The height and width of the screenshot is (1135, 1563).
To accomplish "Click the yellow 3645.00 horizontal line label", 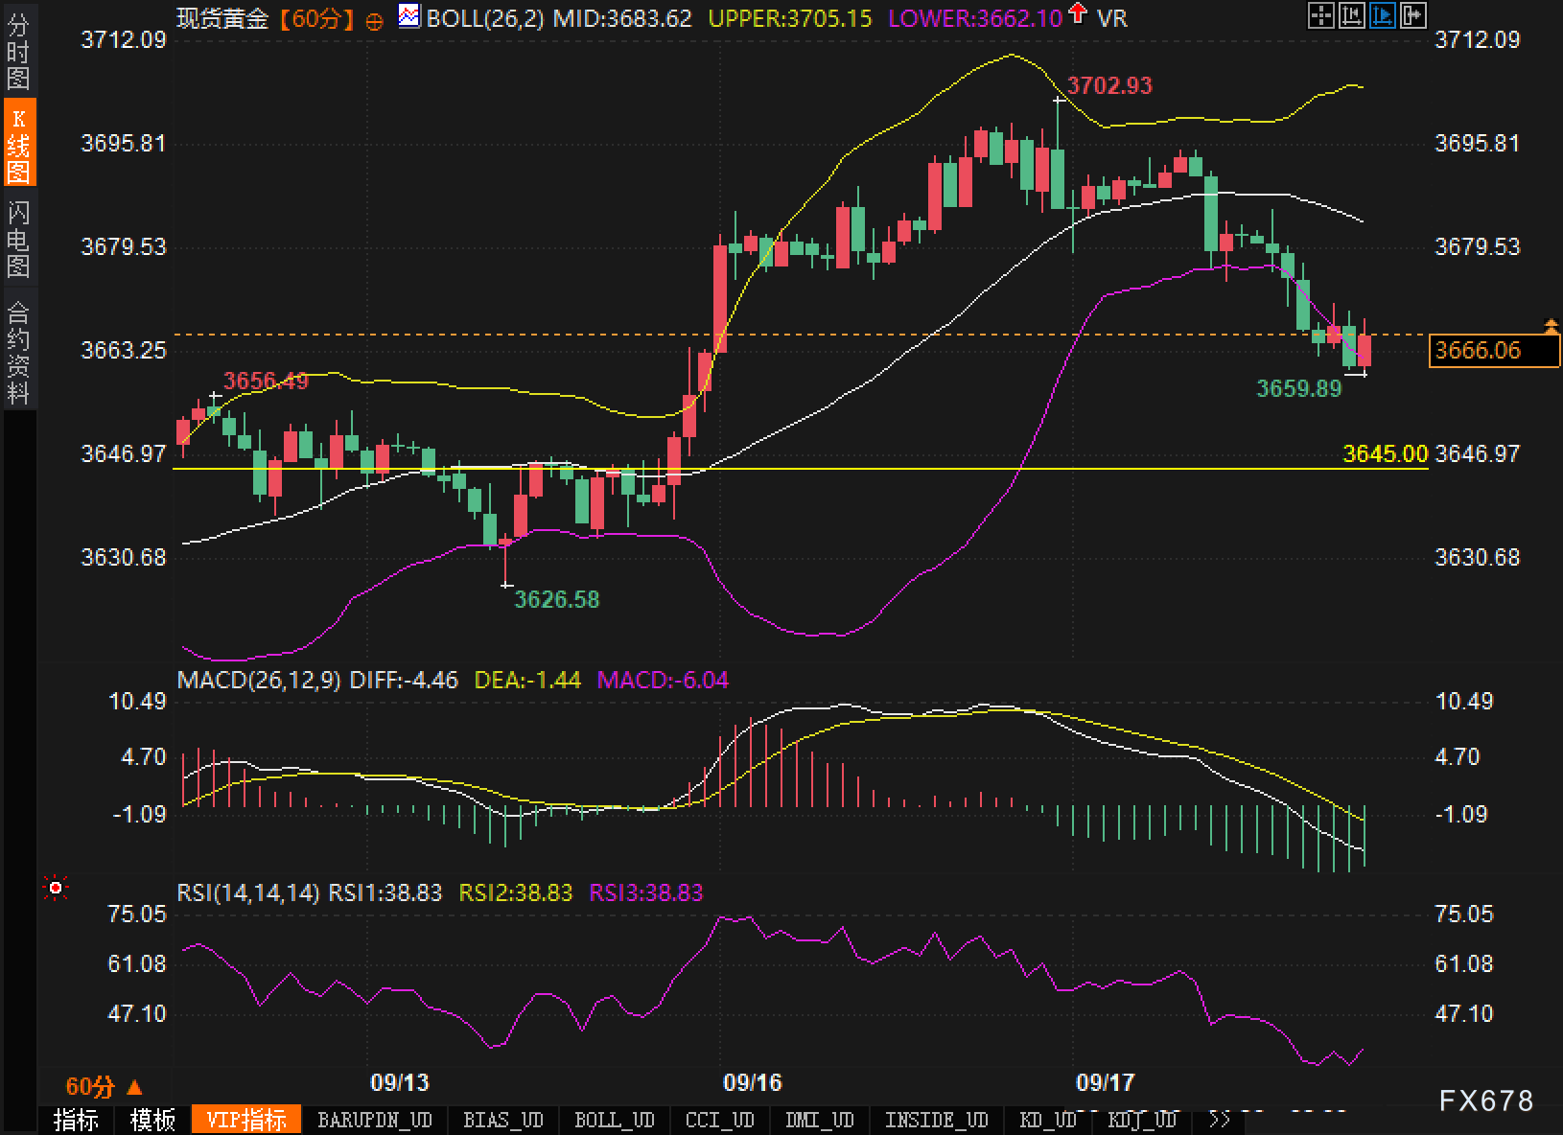I will pos(1385,453).
